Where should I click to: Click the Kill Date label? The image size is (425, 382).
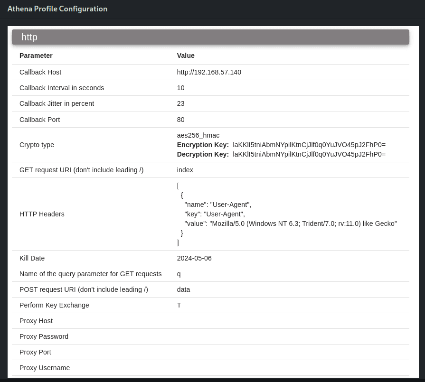[32, 258]
